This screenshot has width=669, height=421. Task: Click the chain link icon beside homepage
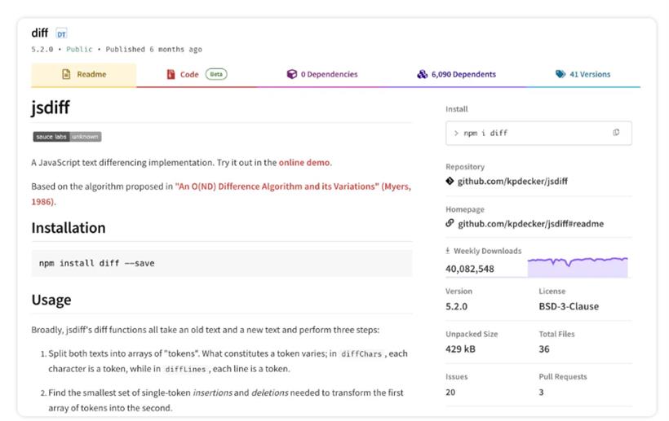[x=450, y=223]
